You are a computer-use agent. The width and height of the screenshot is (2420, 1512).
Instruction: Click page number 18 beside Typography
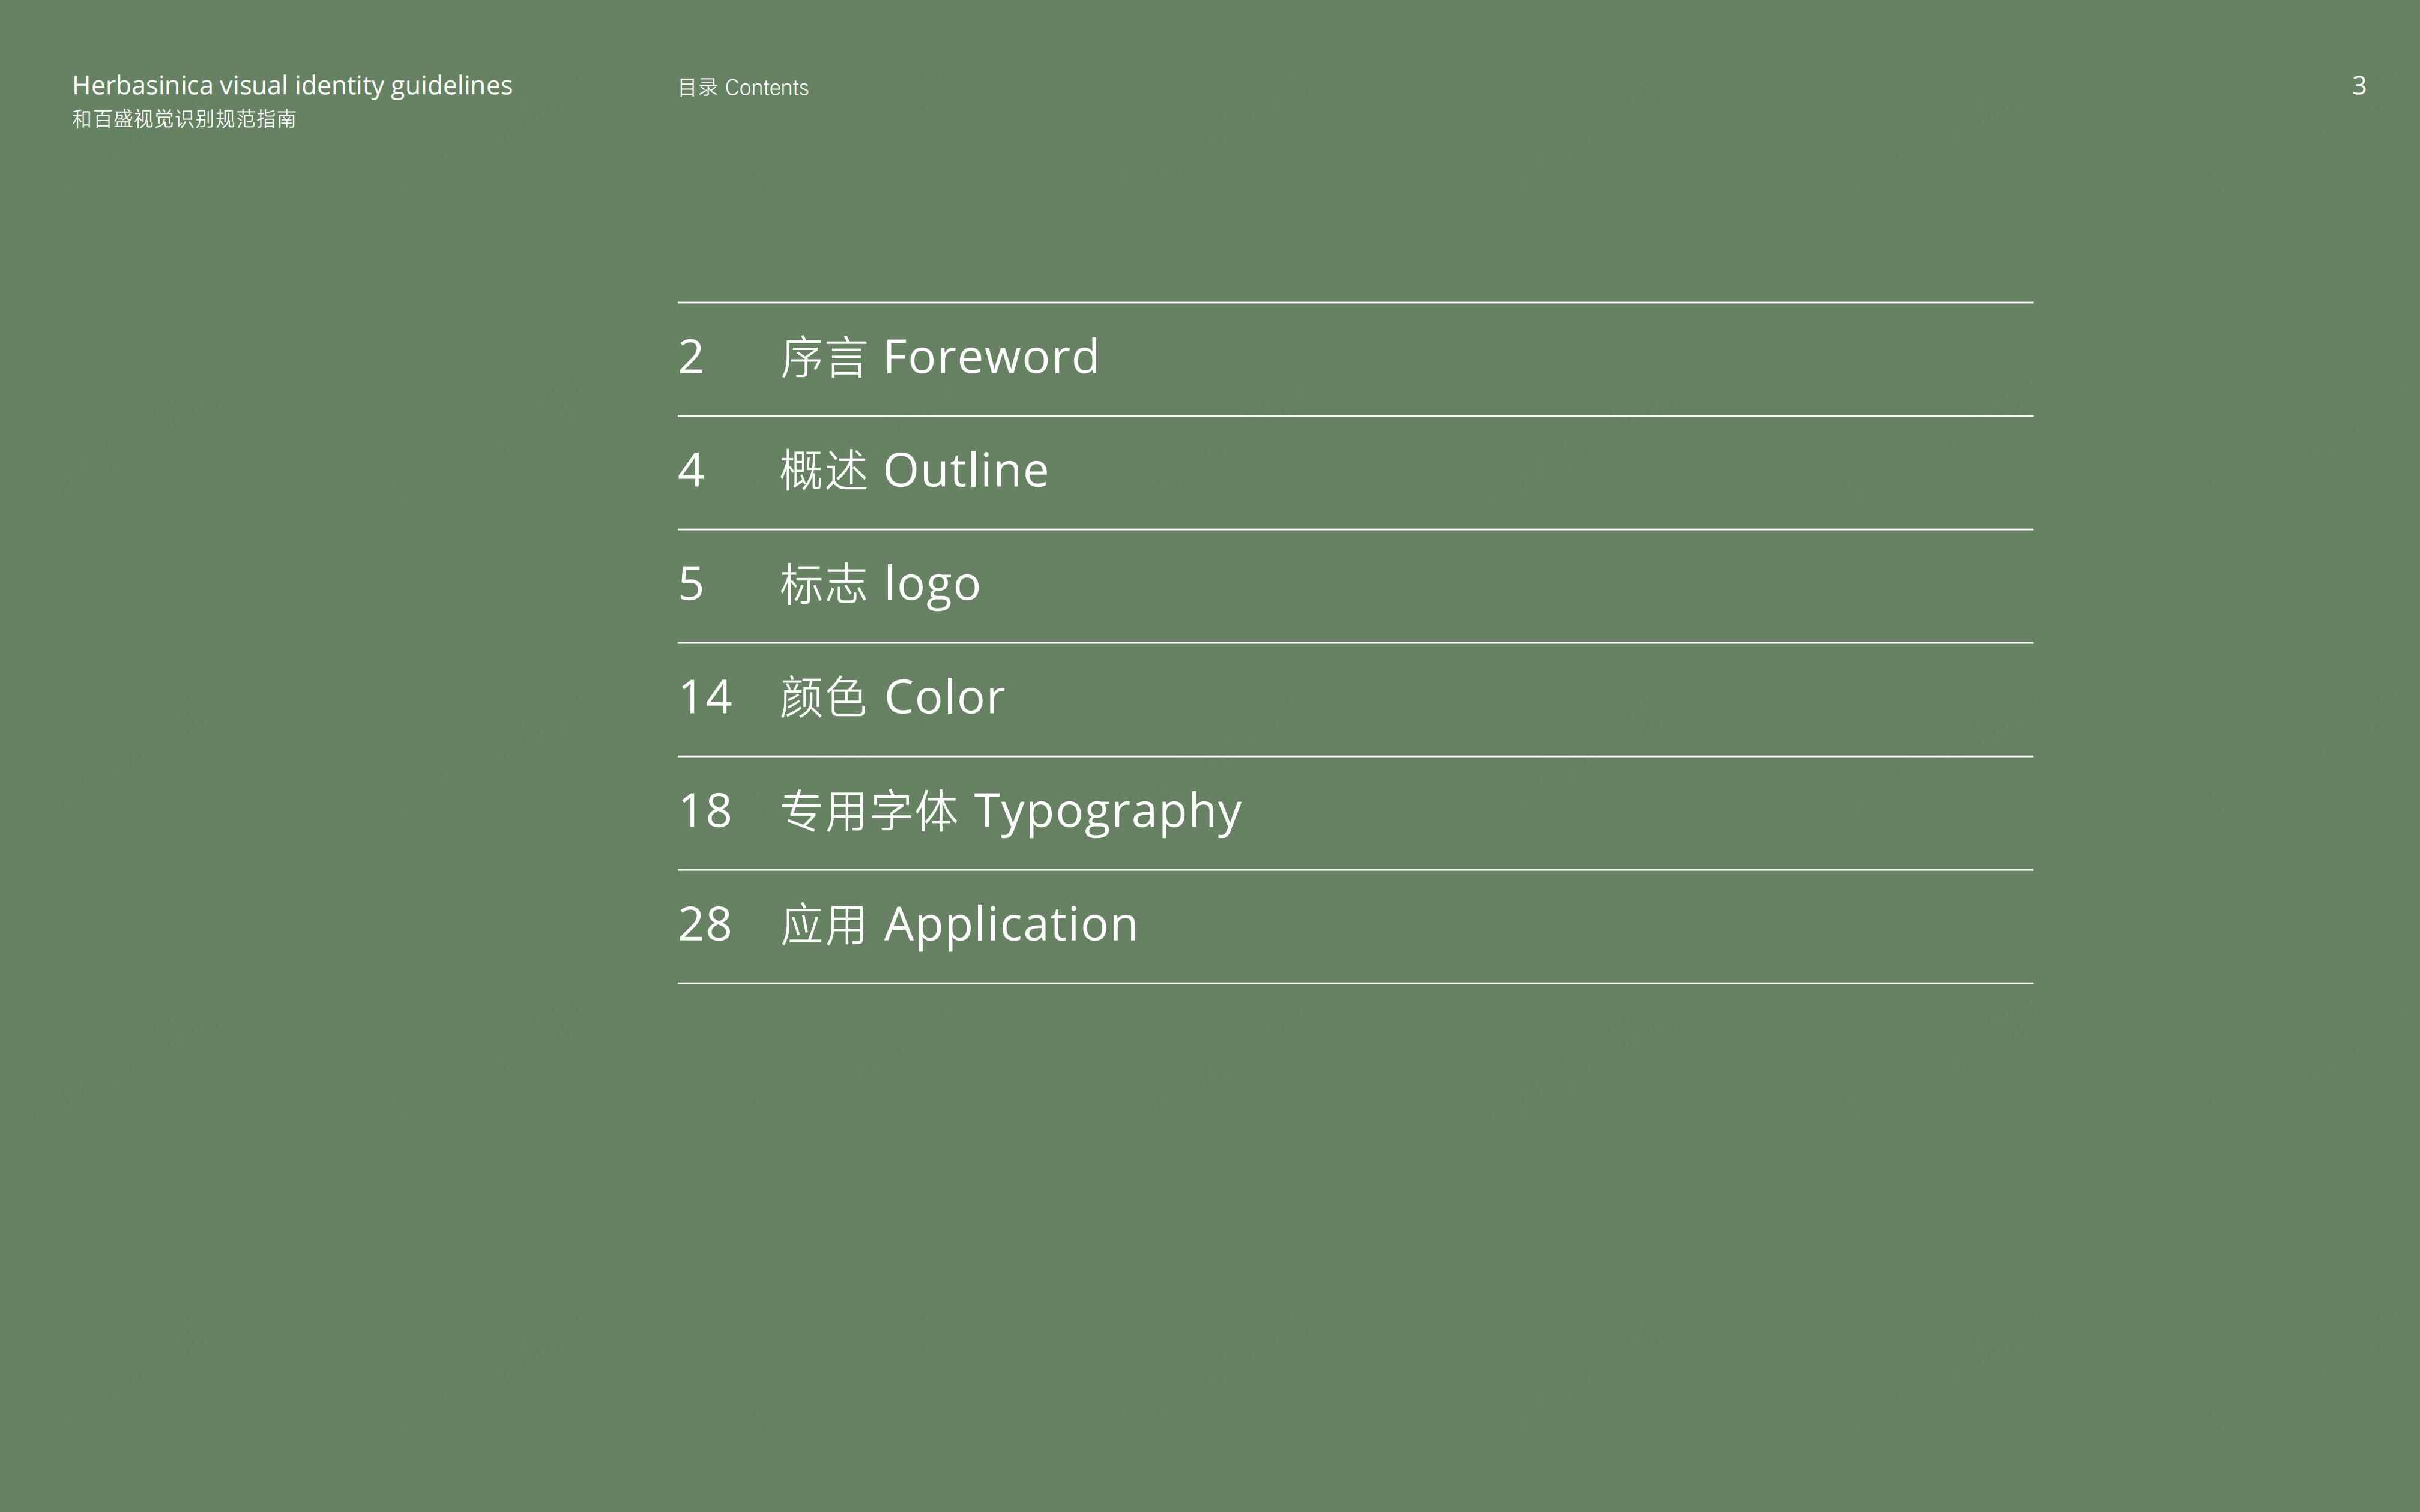point(706,811)
